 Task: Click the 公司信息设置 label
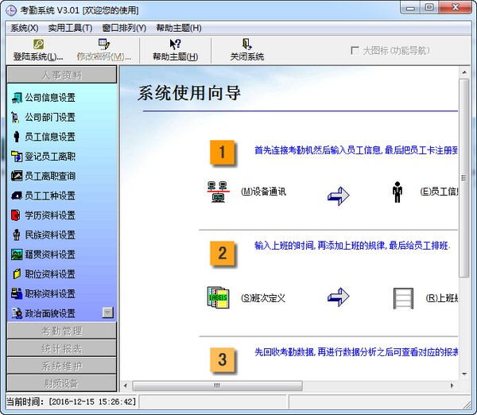pos(50,98)
